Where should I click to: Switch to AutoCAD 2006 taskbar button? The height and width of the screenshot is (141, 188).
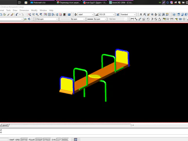121,2
